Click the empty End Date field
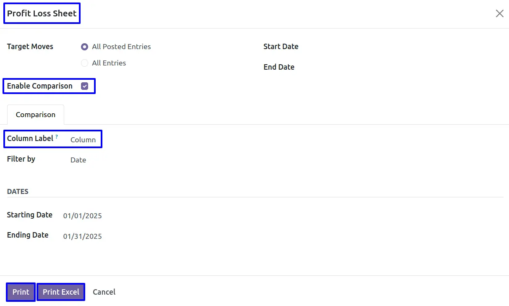This screenshot has height=306, width=509. 378,67
